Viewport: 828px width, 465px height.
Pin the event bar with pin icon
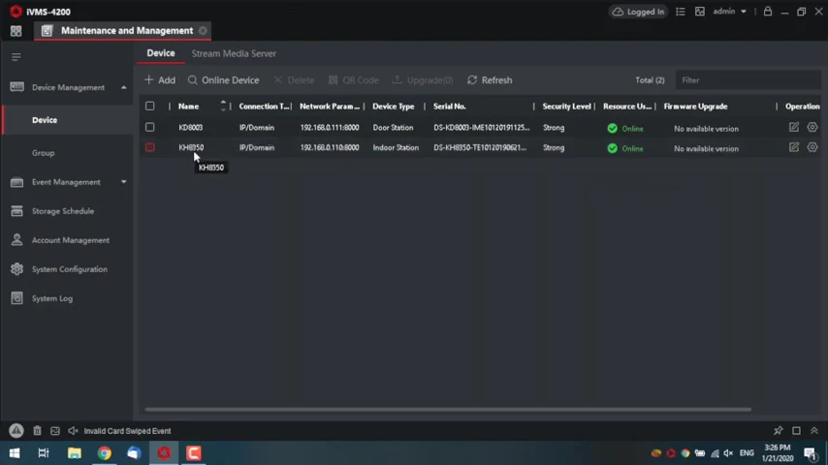point(778,431)
